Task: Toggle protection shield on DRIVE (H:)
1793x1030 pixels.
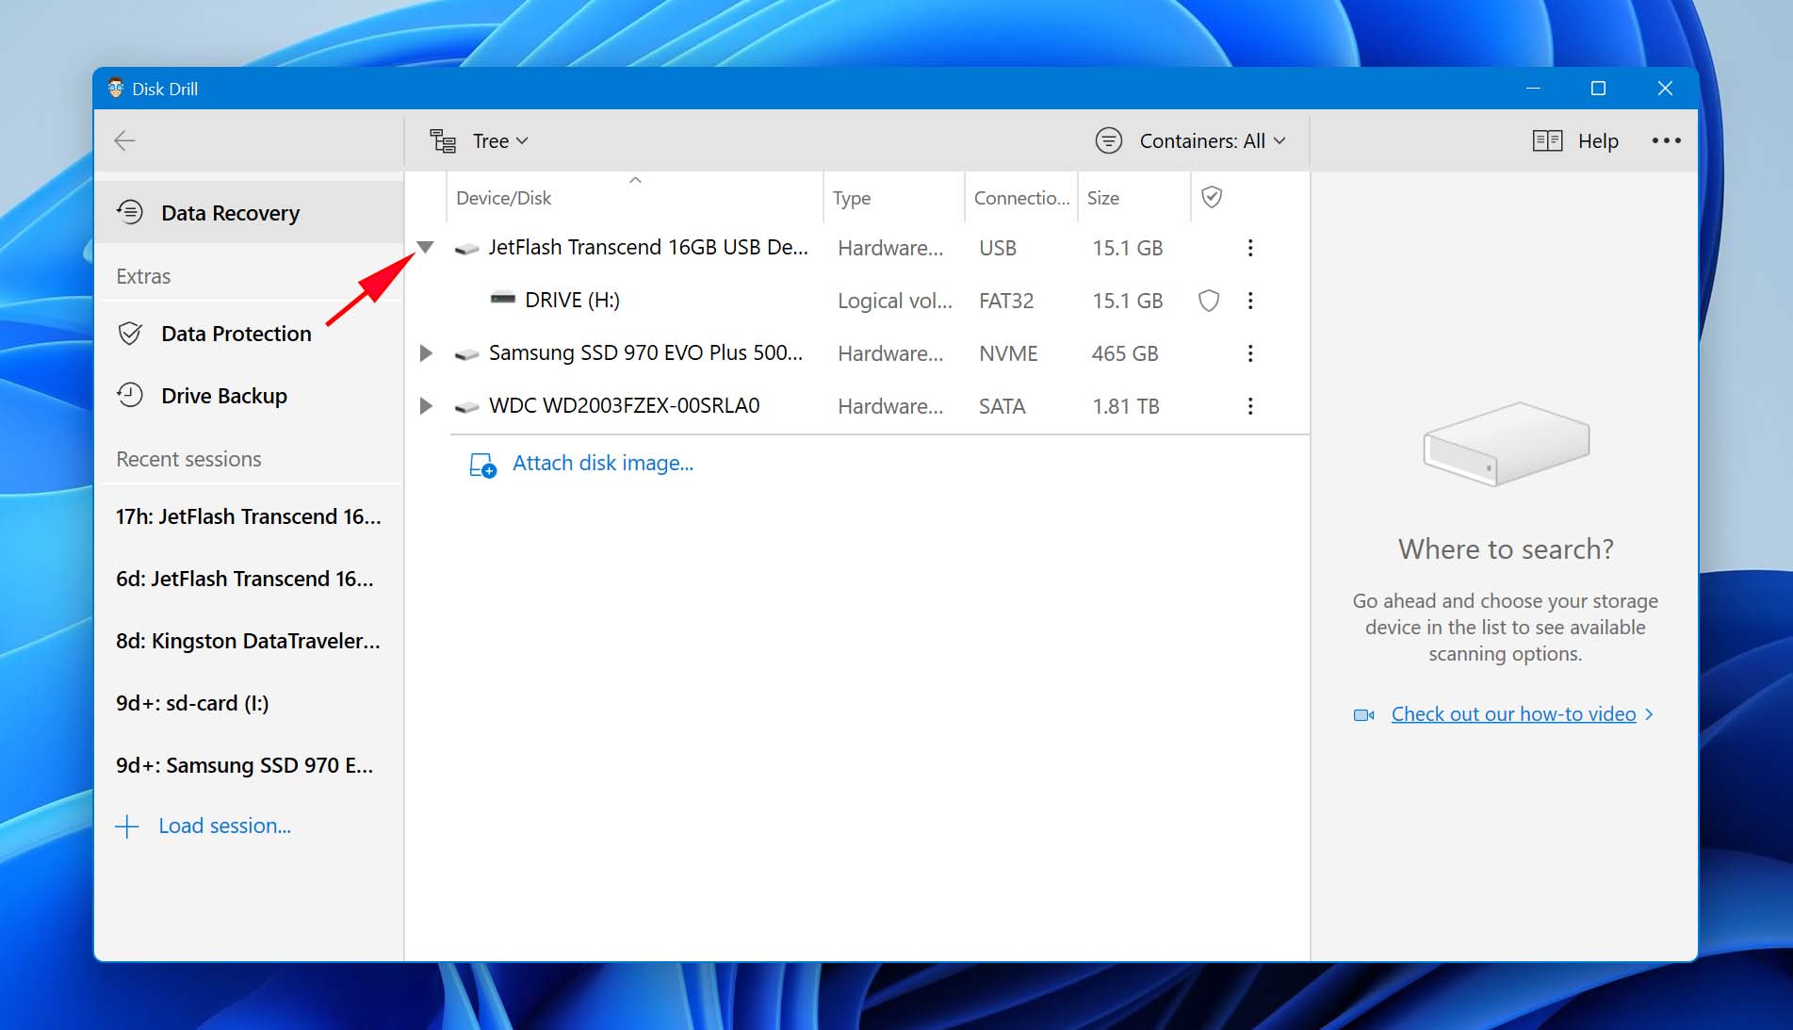Action: tap(1209, 301)
